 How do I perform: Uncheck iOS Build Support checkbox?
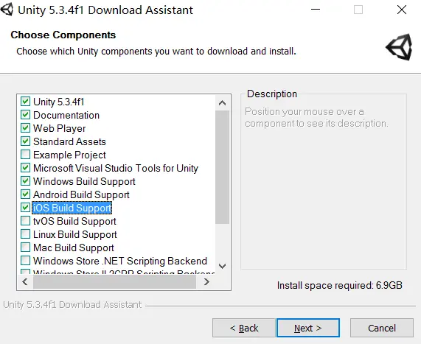pyautogui.click(x=25, y=208)
